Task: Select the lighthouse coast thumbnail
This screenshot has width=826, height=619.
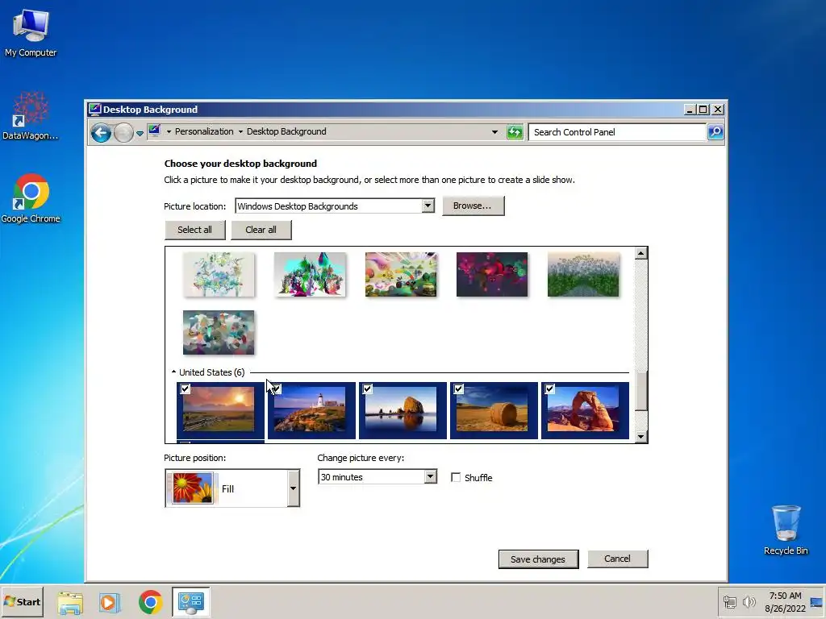Action: (x=310, y=410)
